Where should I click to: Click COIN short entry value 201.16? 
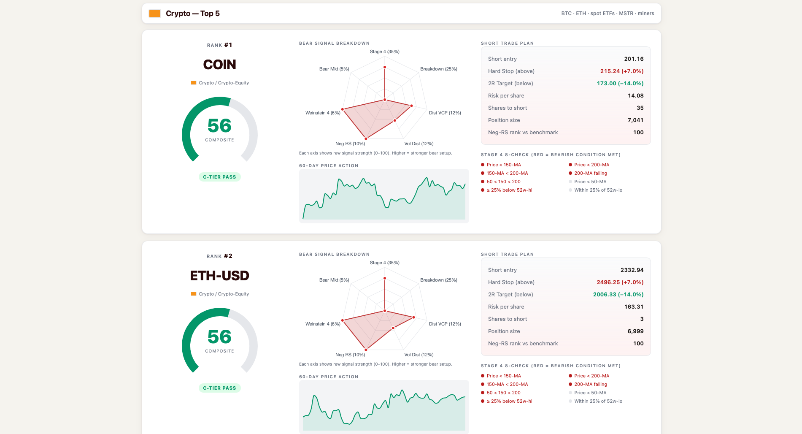click(634, 59)
